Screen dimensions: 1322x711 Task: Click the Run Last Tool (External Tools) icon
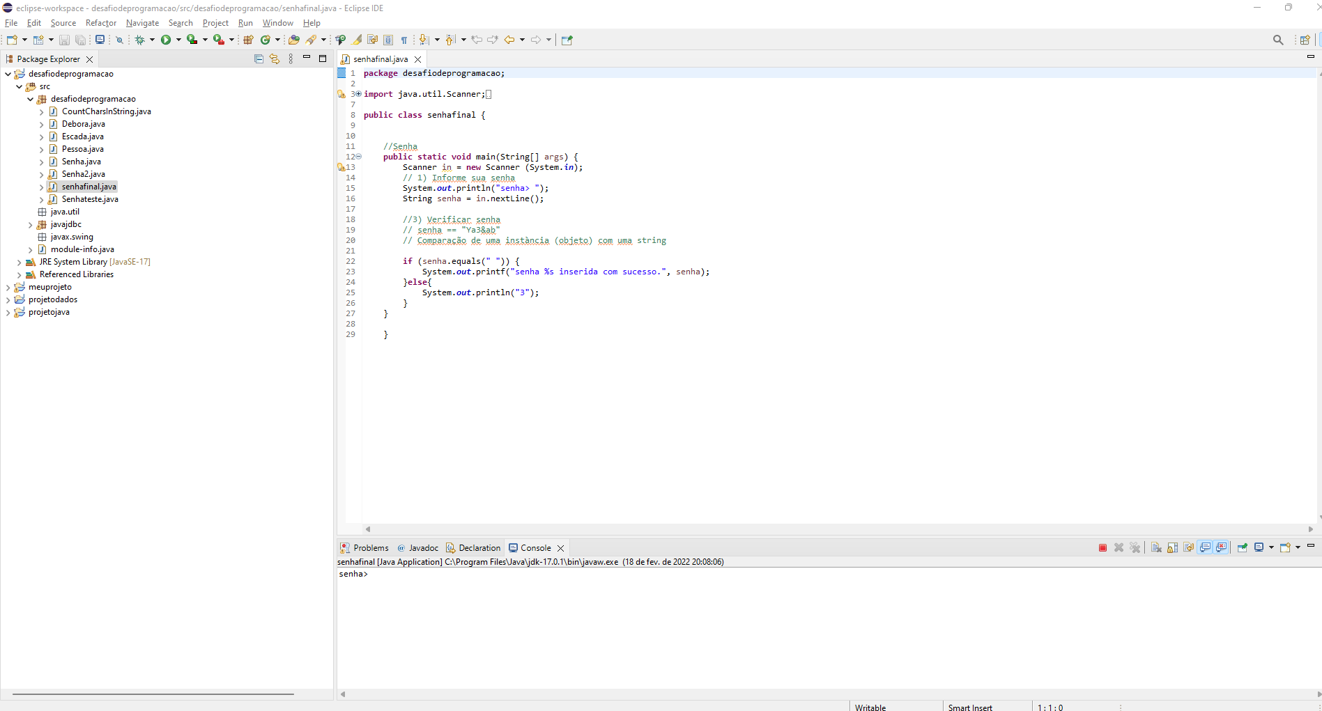click(219, 40)
